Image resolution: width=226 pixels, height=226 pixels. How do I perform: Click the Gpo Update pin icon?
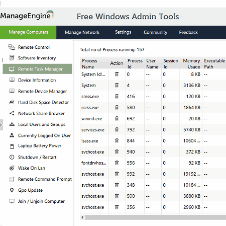(x=12, y=190)
